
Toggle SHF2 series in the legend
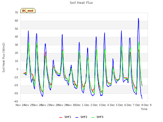[x=81, y=117]
